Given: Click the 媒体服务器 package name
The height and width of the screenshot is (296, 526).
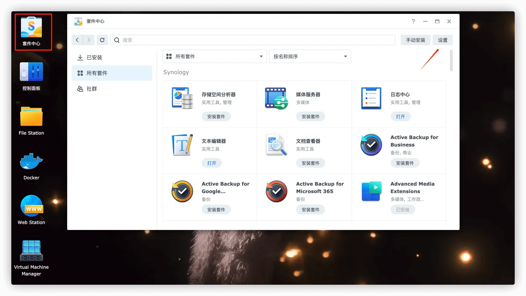Looking at the screenshot, I should coord(308,95).
